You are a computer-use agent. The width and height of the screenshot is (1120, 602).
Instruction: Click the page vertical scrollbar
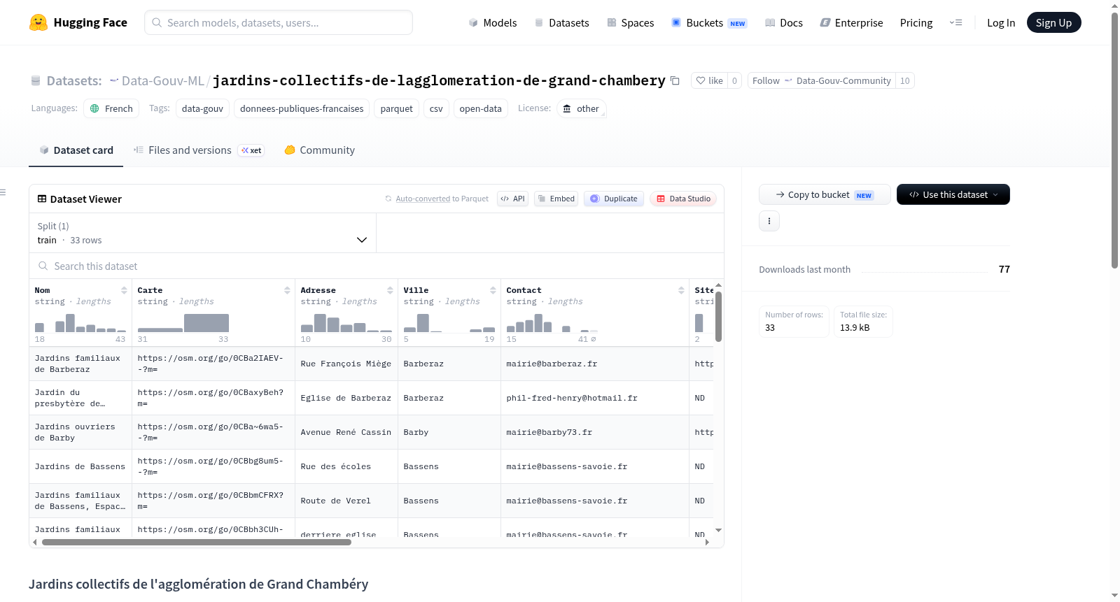tap(1114, 140)
